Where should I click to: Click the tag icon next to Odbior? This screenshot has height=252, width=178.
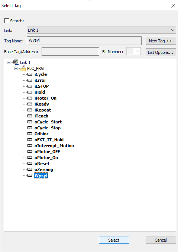[x=30, y=134]
